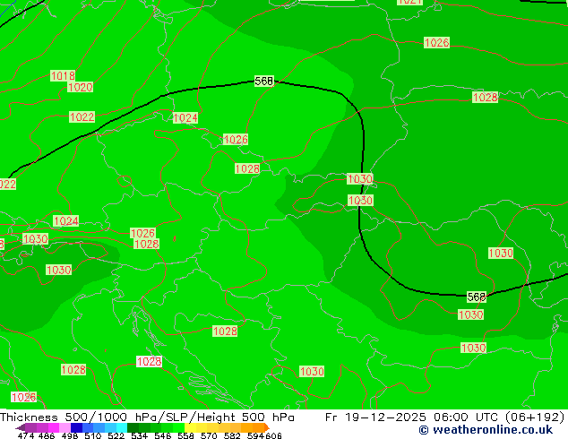This screenshot has height=439, width=568.
Task: Pick the cyan legend swatch left of dark green
Action: pos(122,427)
